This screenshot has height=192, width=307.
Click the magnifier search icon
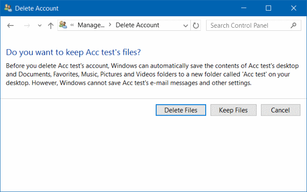(293, 25)
